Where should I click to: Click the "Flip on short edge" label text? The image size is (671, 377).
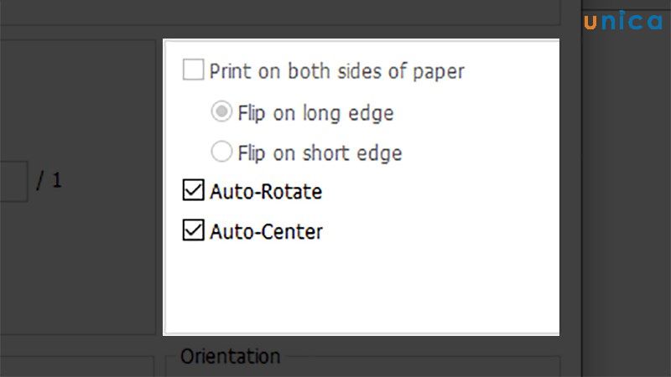point(320,152)
